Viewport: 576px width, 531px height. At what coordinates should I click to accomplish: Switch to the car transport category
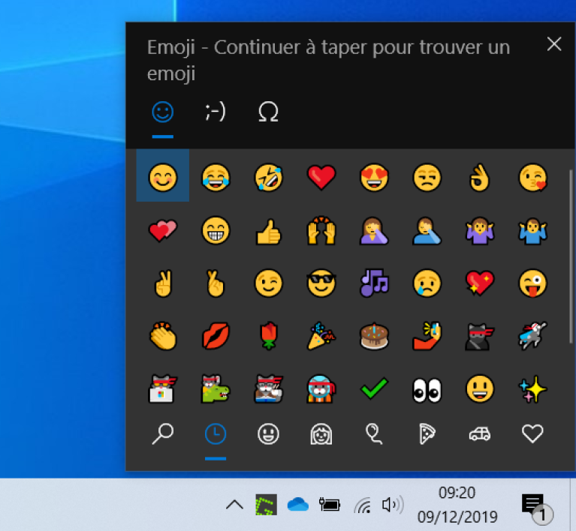(x=479, y=433)
